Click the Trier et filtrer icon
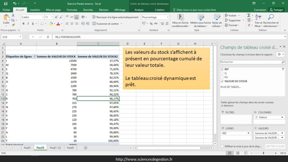Viewport: 288px width, 162px height. 258,21
